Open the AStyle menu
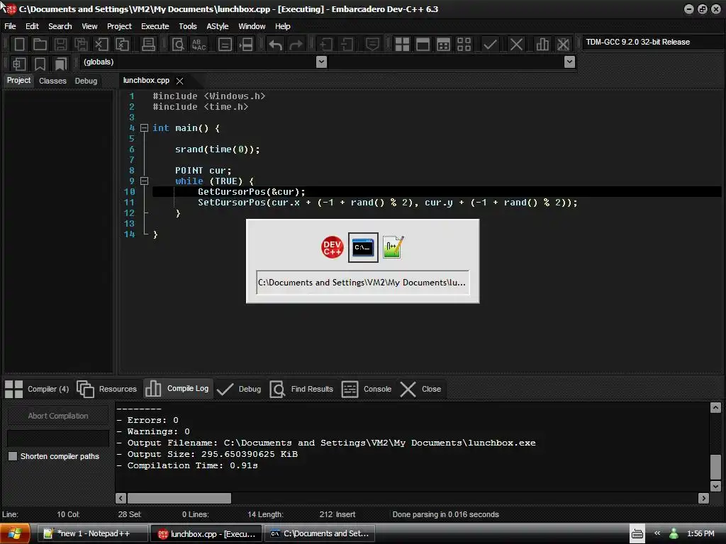 [218, 26]
